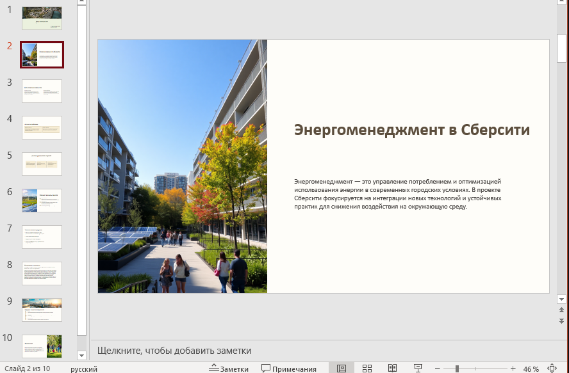Screen dimensions: 569x373
Task: Open Reading view icon
Action: tap(392, 369)
